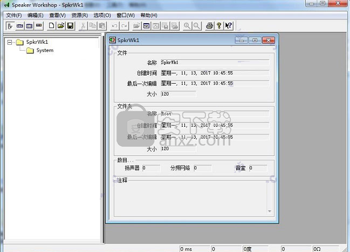Click the '0度' status bar entry

tap(255, 249)
